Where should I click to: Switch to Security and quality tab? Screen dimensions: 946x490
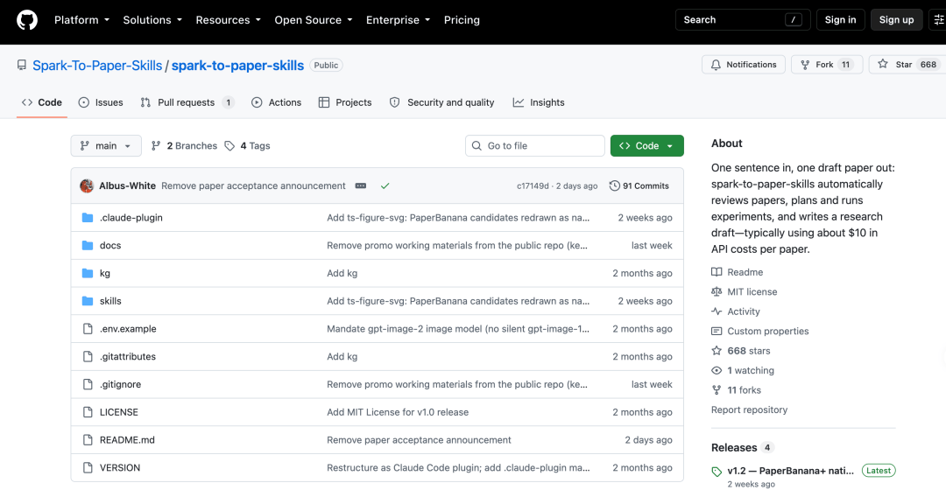(x=442, y=102)
